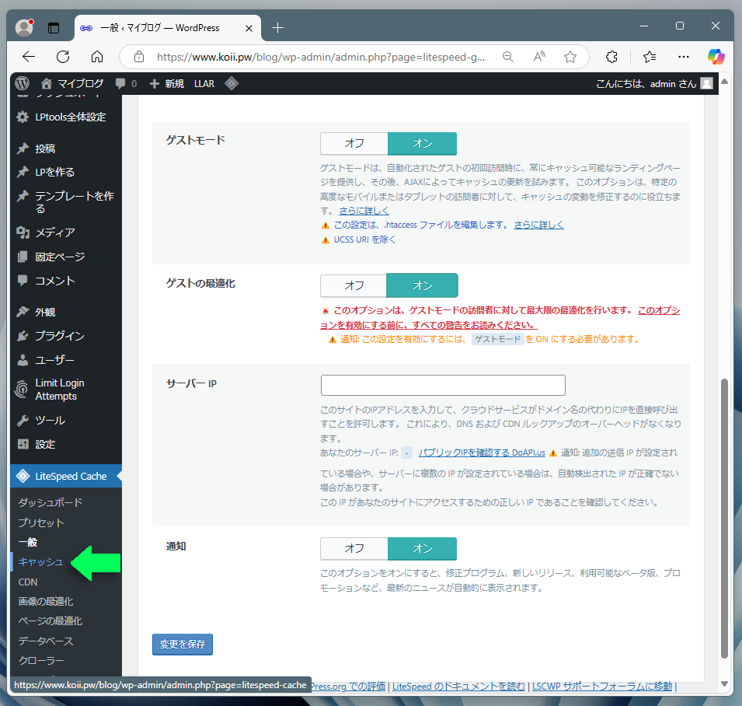This screenshot has width=742, height=706.
Task: Open the テンプレートを作る menu
Action: 66,202
